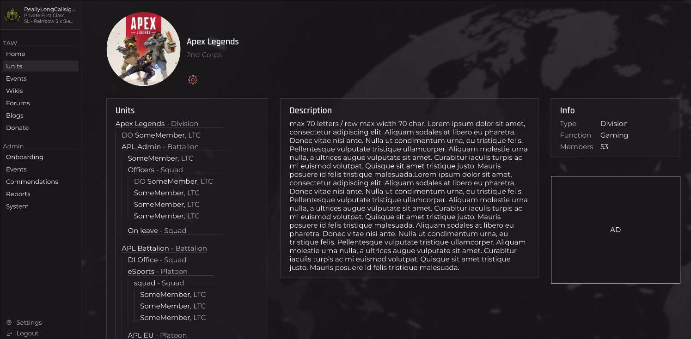Select Units in the sidebar
This screenshot has height=339, width=691.
click(x=41, y=66)
